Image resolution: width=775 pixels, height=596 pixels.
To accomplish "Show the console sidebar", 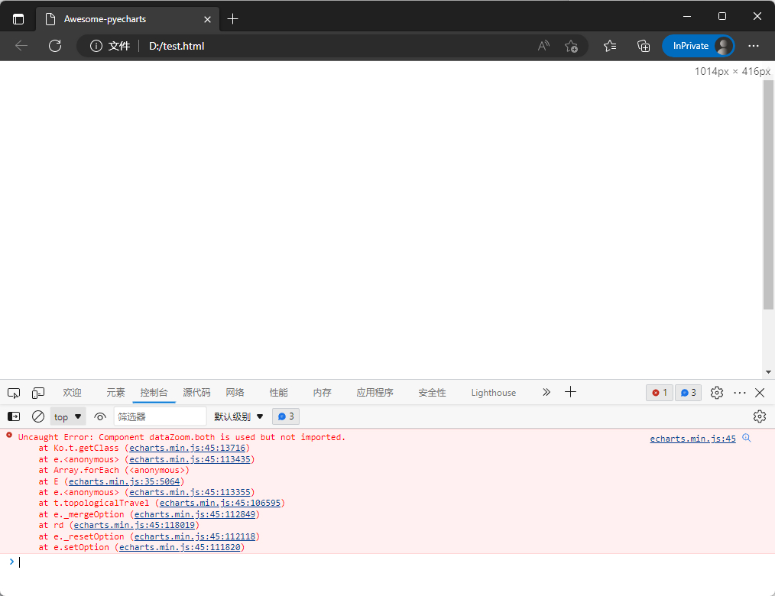I will [x=13, y=416].
